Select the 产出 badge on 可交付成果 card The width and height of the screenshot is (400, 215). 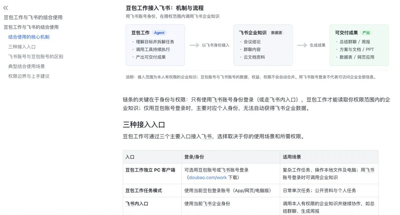(x=366, y=33)
